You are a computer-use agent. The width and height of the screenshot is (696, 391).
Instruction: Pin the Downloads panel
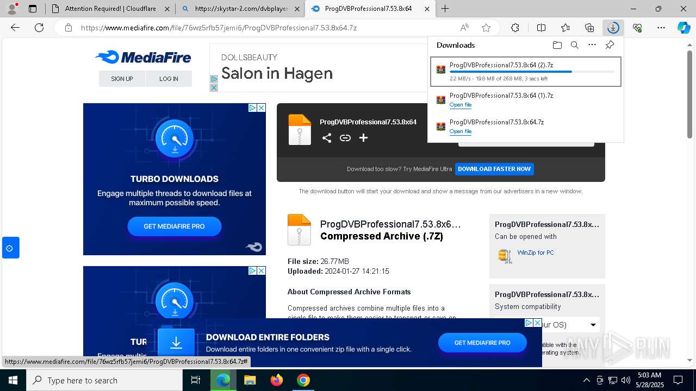click(x=610, y=45)
